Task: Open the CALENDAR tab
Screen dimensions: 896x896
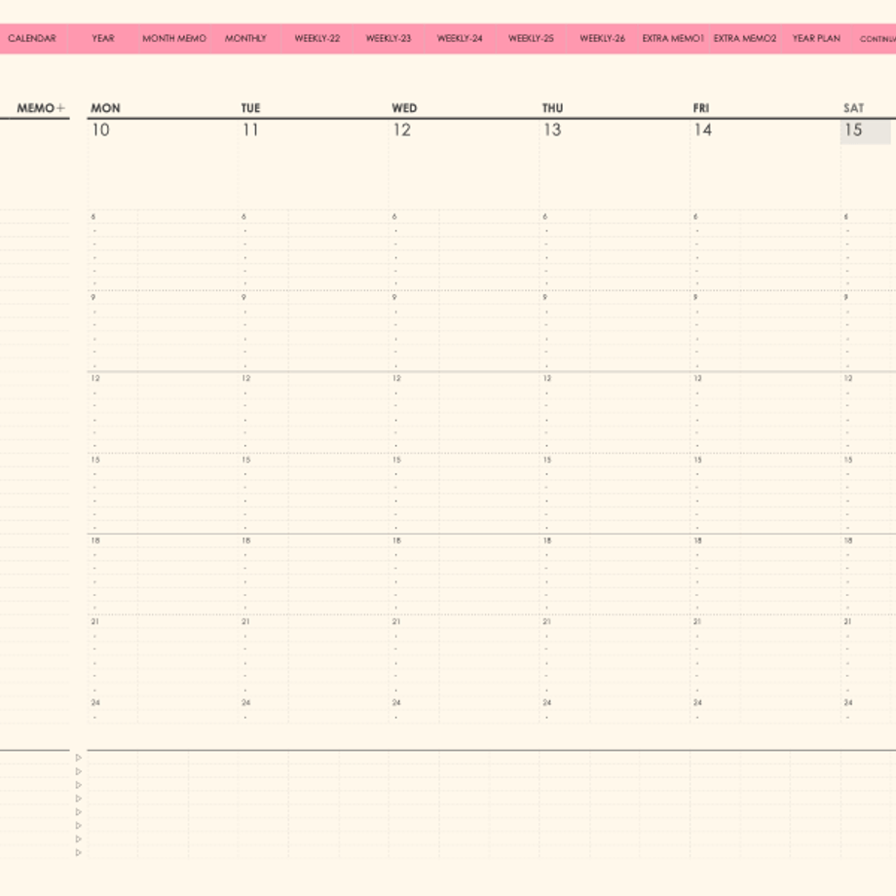Action: click(x=32, y=38)
